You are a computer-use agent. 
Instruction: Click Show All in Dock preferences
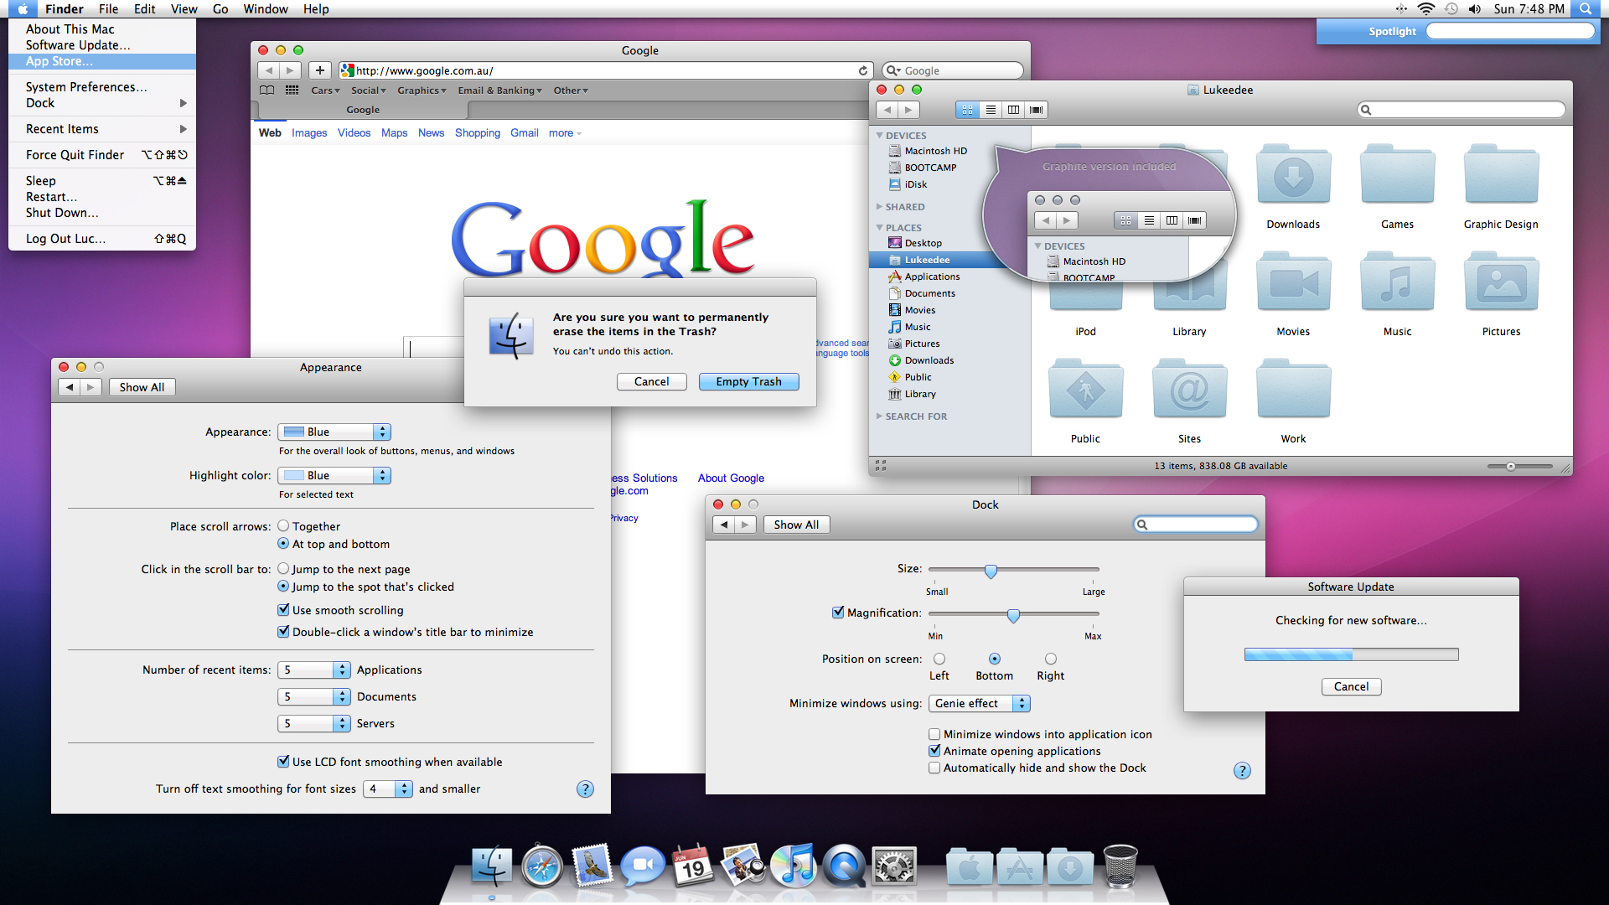click(796, 525)
